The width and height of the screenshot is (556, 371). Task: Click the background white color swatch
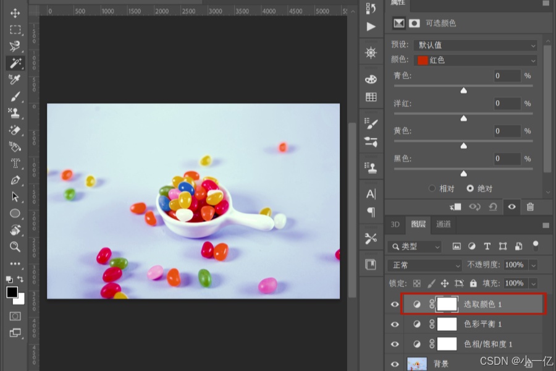pos(20,300)
